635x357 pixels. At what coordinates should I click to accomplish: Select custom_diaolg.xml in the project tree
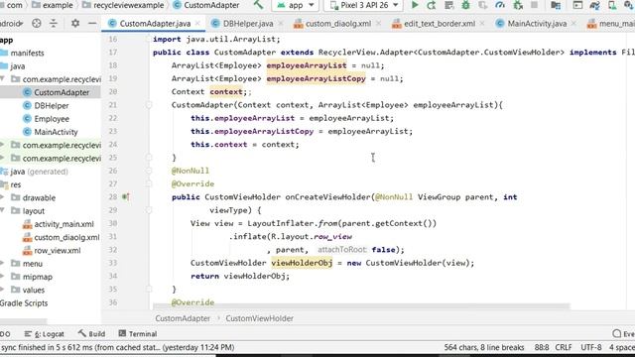coord(62,237)
